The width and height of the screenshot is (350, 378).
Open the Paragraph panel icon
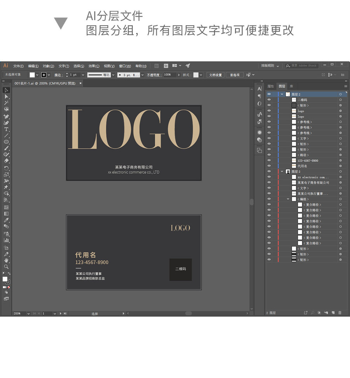click(259, 96)
